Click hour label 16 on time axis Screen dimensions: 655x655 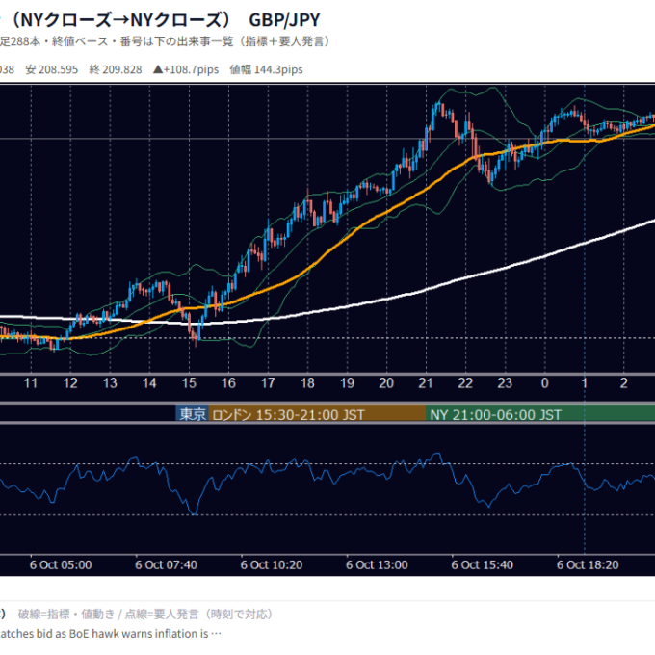[x=228, y=383]
